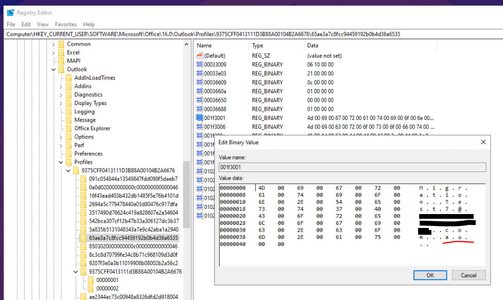Open the Favorites menu

tap(66, 24)
